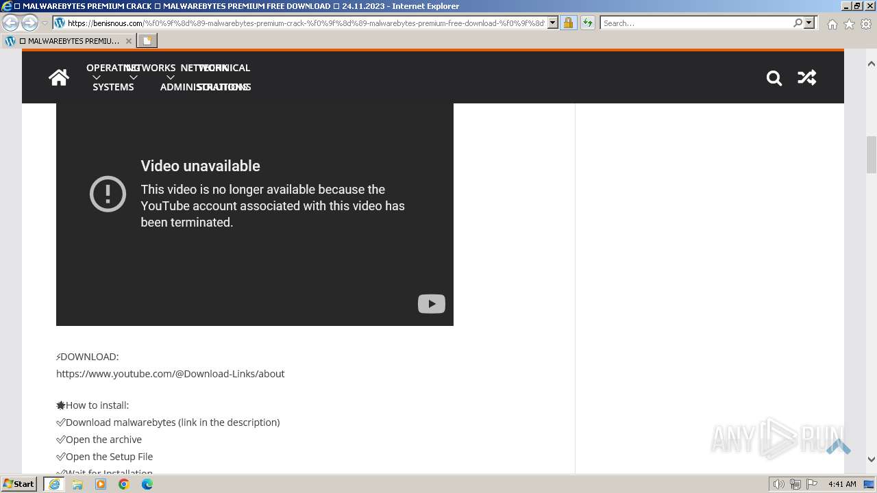Click the volume speaker tray icon
This screenshot has height=493, width=877.
(x=778, y=484)
